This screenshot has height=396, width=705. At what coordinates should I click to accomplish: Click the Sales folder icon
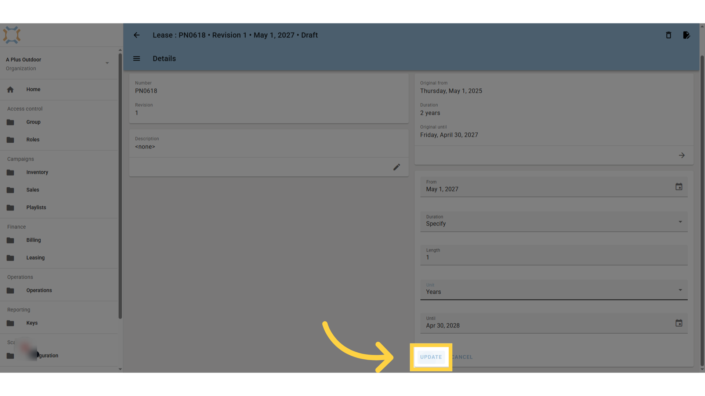click(10, 190)
